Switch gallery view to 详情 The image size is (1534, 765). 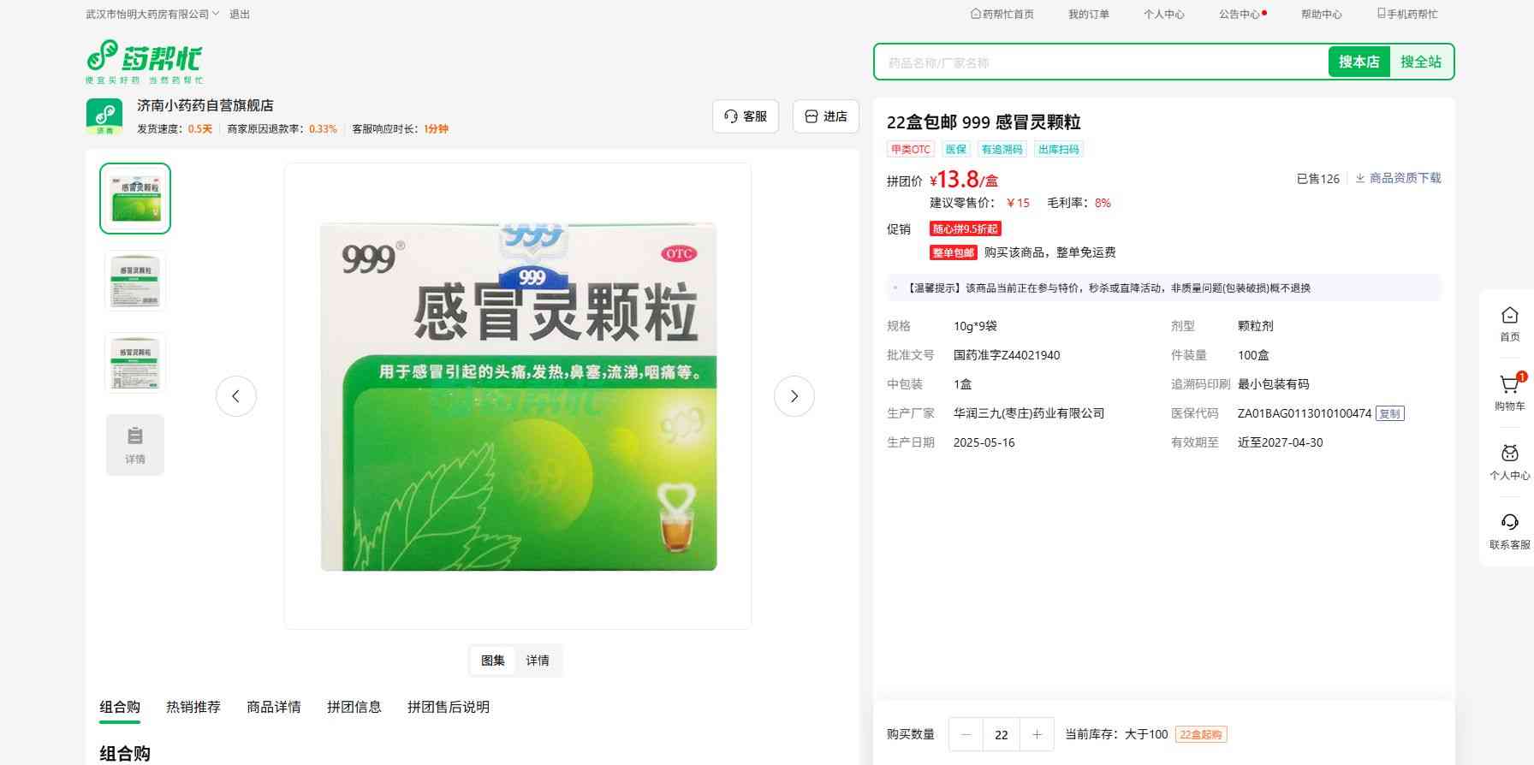click(x=538, y=661)
